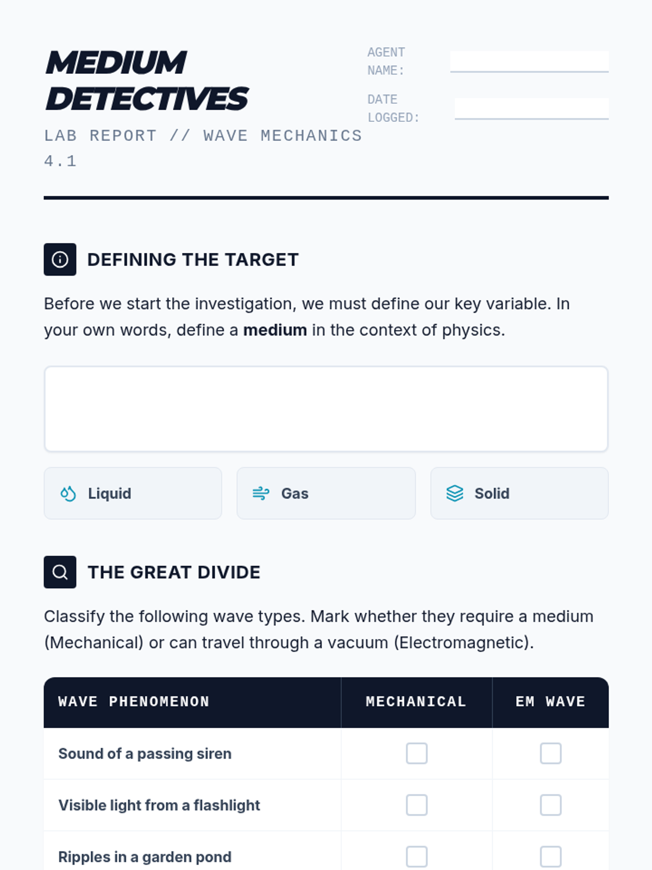Check Mechanical for visible light from a flashlight
652x870 pixels.
[x=417, y=805]
